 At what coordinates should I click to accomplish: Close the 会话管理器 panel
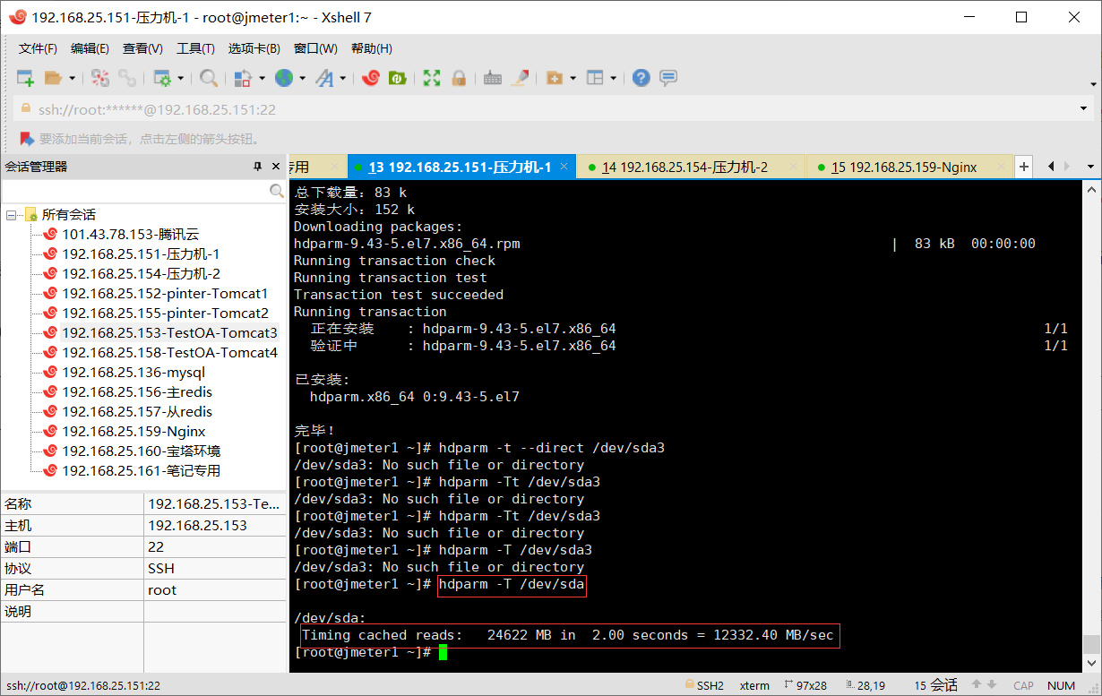click(x=275, y=167)
